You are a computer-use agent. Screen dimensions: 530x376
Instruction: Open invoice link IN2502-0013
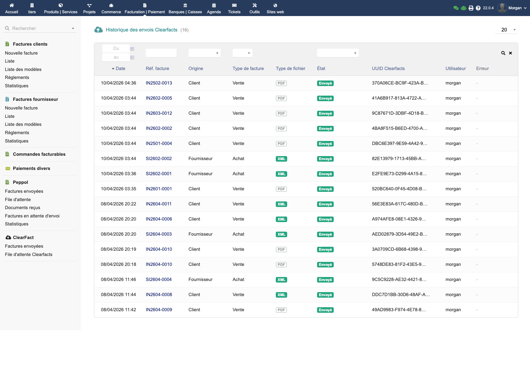(x=159, y=83)
